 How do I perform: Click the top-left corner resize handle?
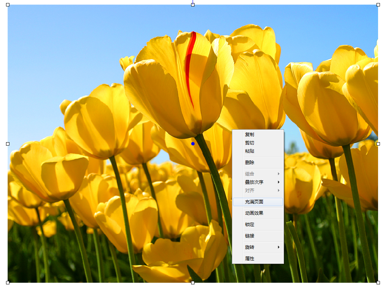pyautogui.click(x=8, y=5)
